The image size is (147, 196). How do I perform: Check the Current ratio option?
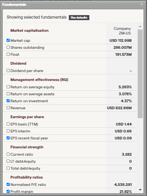(x=8, y=154)
